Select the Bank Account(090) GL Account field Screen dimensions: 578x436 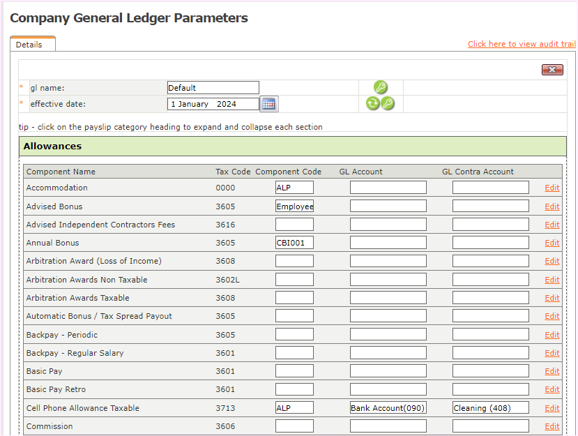(x=388, y=408)
